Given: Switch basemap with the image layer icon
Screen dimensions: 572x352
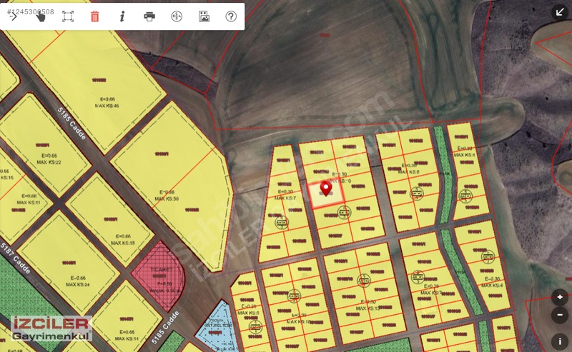Looking at the screenshot, I should point(204,16).
